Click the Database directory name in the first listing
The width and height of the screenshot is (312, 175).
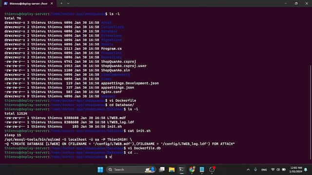click(109, 31)
